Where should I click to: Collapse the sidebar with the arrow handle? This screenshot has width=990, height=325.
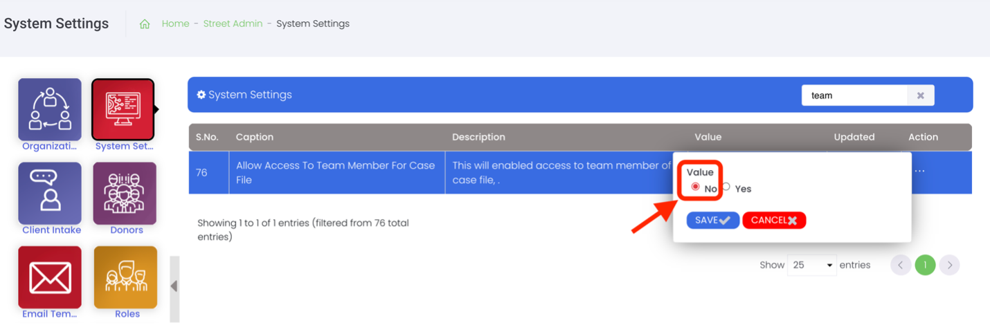click(x=174, y=286)
